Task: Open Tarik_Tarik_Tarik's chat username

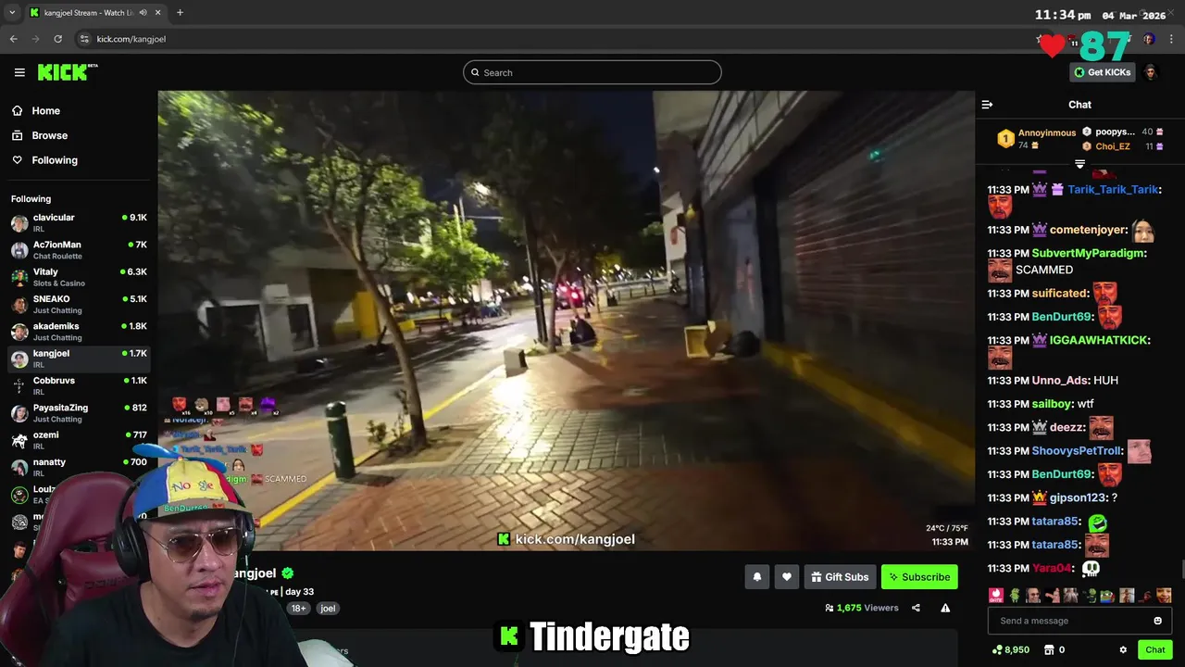Action: click(x=1113, y=189)
